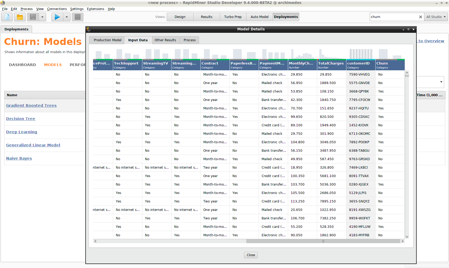Open dropdown behind dialog on right side
The height and width of the screenshot is (268, 449).
tap(441, 82)
